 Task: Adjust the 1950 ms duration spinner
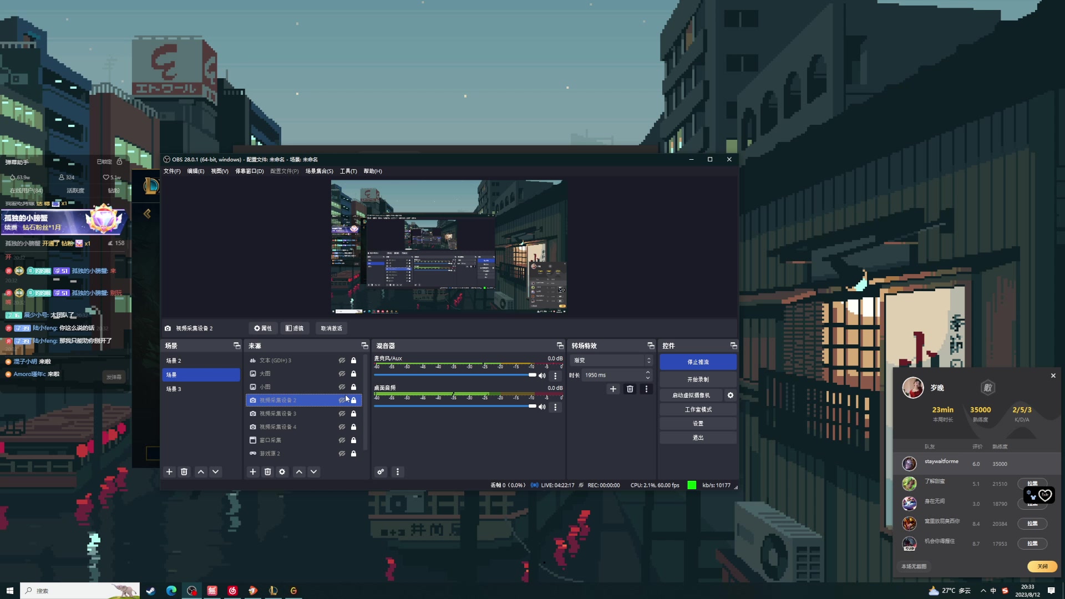pos(617,375)
